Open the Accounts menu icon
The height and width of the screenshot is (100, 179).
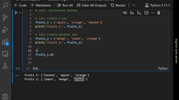pos(5,96)
